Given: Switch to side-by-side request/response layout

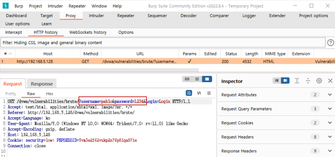Looking at the screenshot, I should [x=187, y=79].
